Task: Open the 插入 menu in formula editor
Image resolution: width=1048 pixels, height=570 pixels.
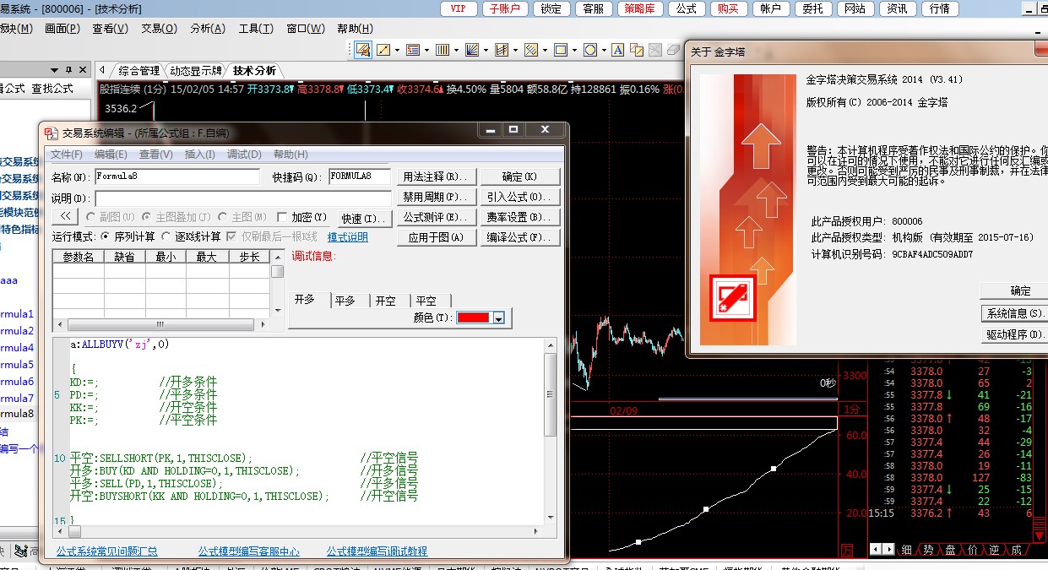Action: [199, 155]
